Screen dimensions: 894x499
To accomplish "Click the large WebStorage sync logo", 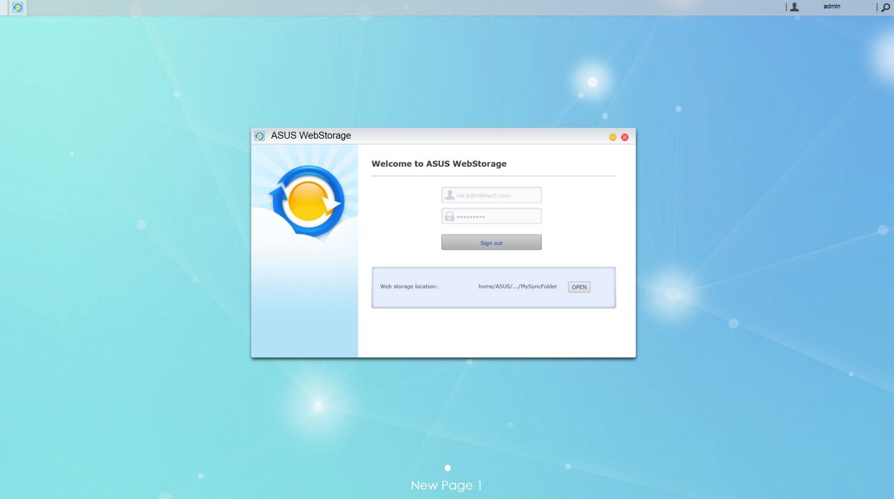I will coord(307,202).
